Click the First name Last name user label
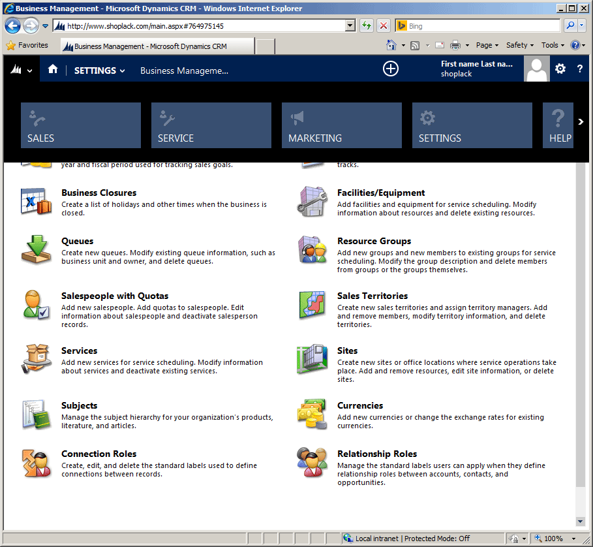Image resolution: width=593 pixels, height=547 pixels. [476, 64]
